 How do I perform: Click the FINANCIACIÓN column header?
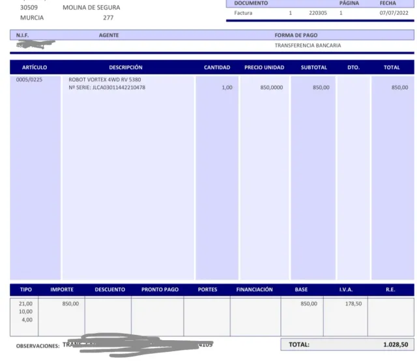(254, 289)
